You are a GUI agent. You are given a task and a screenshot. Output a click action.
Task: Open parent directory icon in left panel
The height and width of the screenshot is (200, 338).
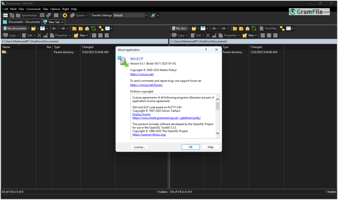pyautogui.click(x=75, y=29)
